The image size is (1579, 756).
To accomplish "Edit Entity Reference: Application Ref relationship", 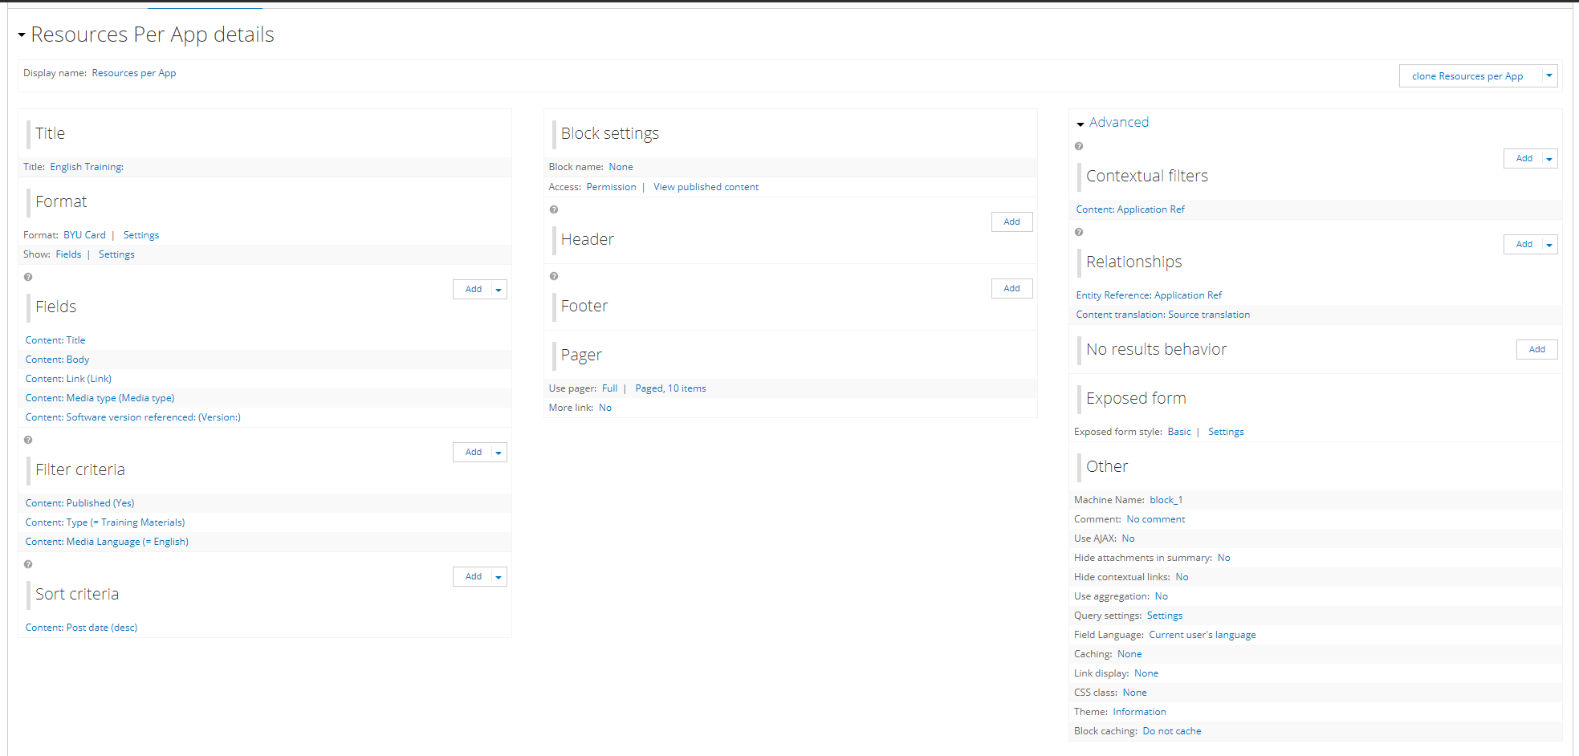I will [1149, 295].
